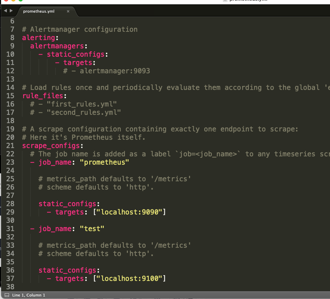Image resolution: width=330 pixels, height=299 pixels.
Task: Click commented "first_rules.yml" text
Action: click(82, 104)
